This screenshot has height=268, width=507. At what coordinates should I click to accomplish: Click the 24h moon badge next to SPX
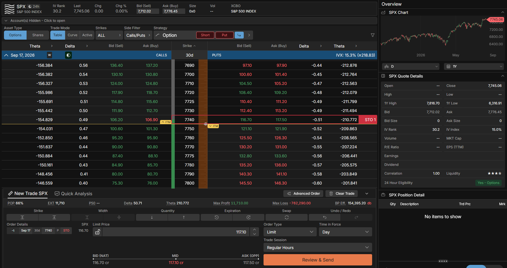click(x=34, y=6)
